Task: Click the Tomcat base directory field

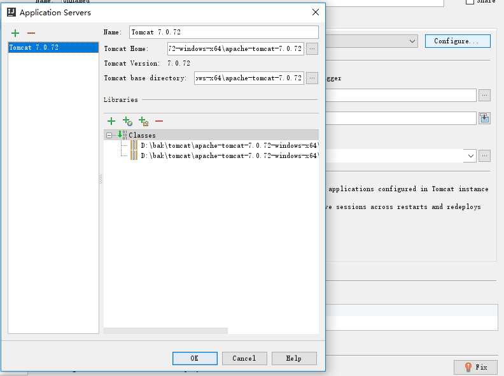Action: (x=249, y=78)
